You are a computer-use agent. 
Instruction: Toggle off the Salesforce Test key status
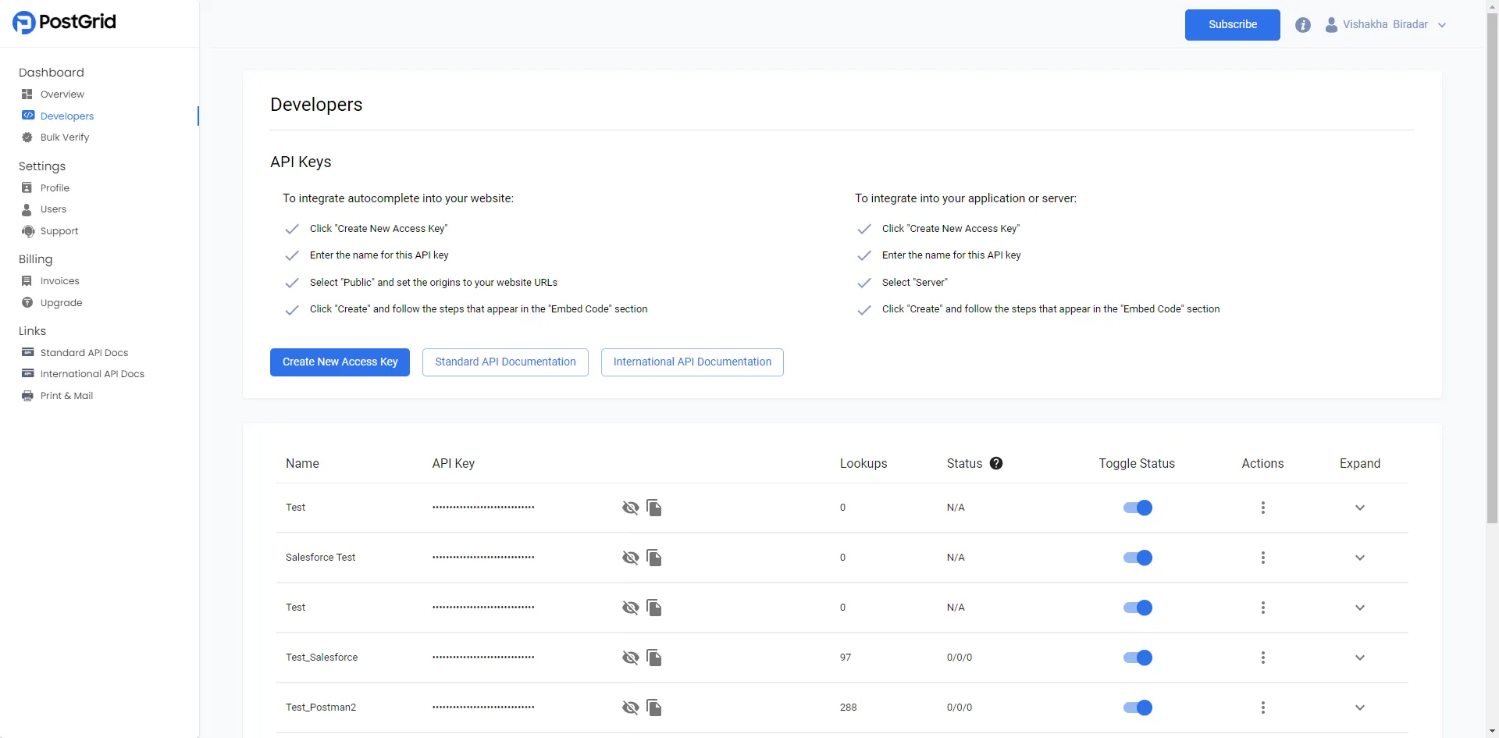click(1137, 557)
